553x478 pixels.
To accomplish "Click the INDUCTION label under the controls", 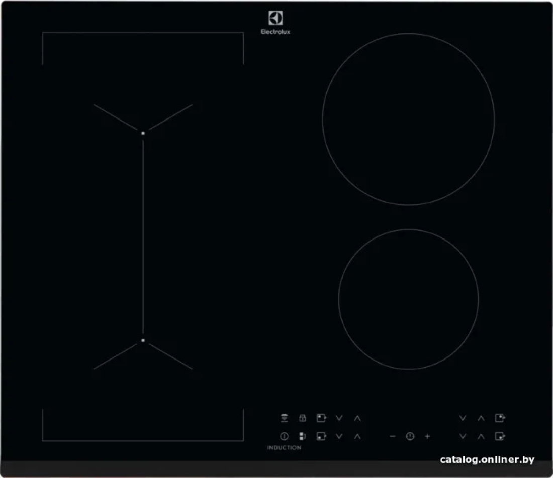I will [x=284, y=448].
